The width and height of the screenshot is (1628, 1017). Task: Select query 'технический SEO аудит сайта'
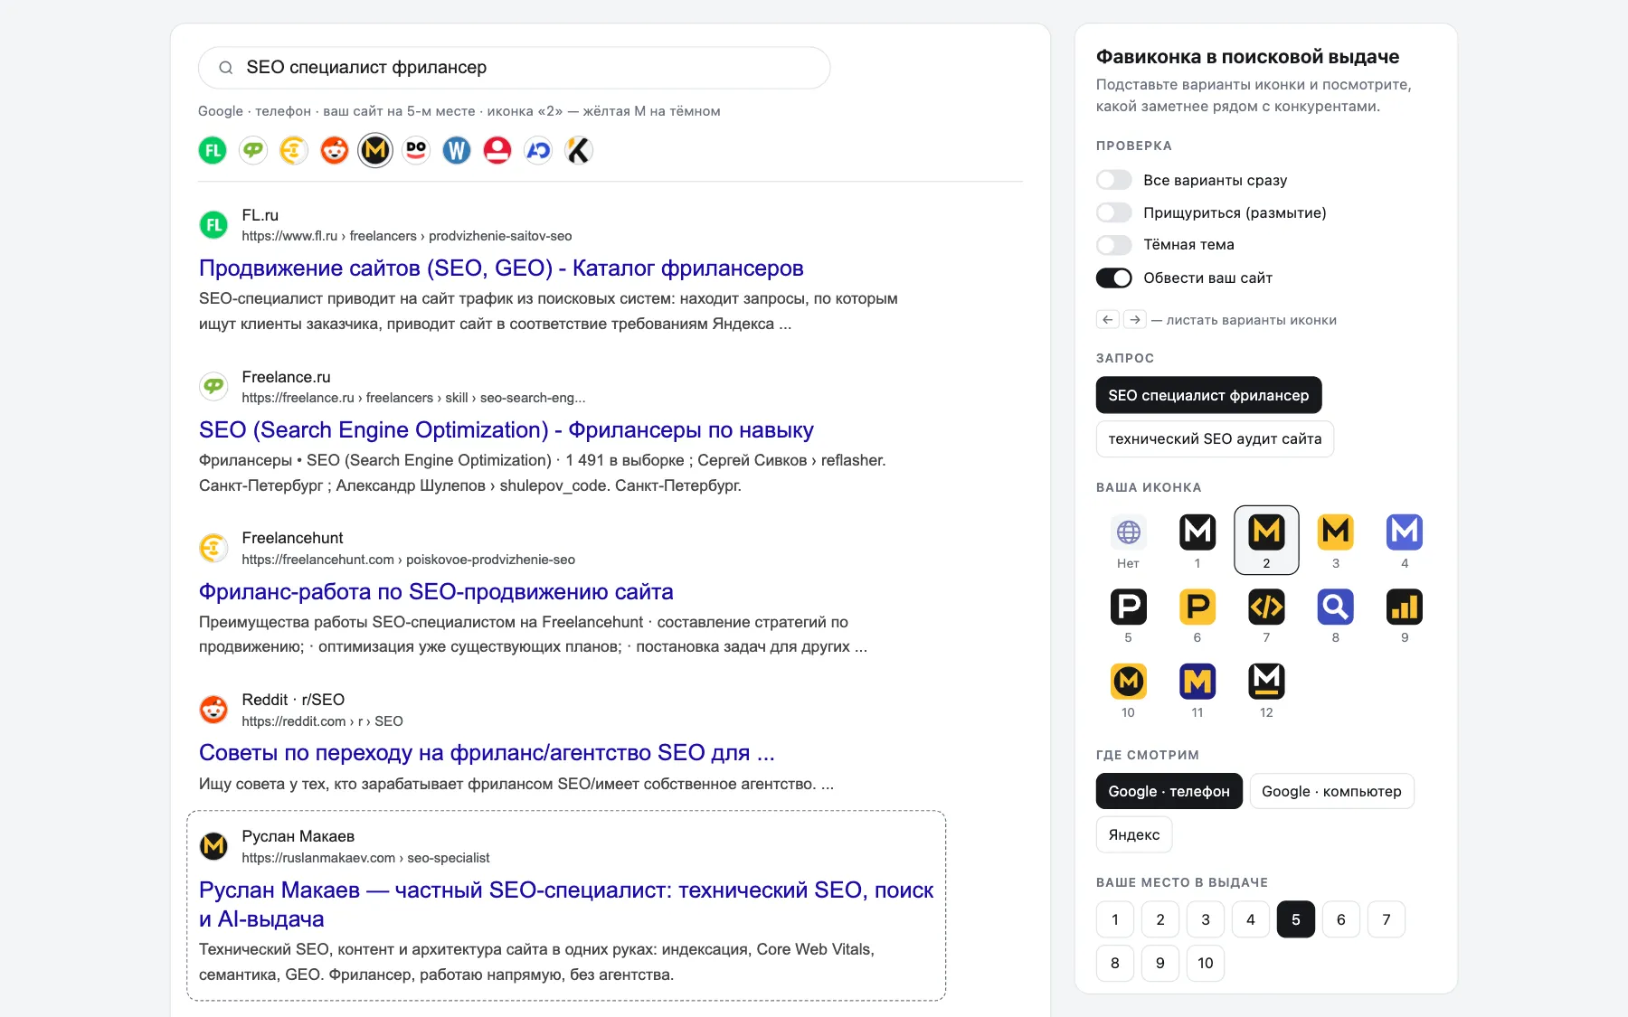(1215, 438)
